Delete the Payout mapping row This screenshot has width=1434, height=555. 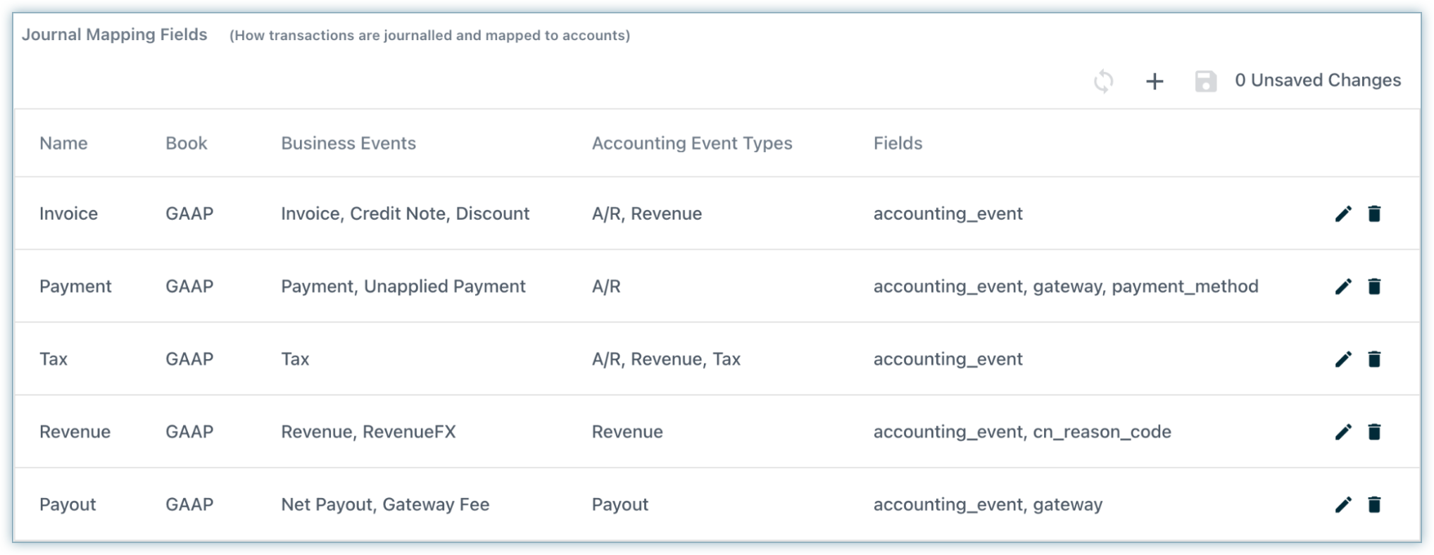pos(1374,504)
